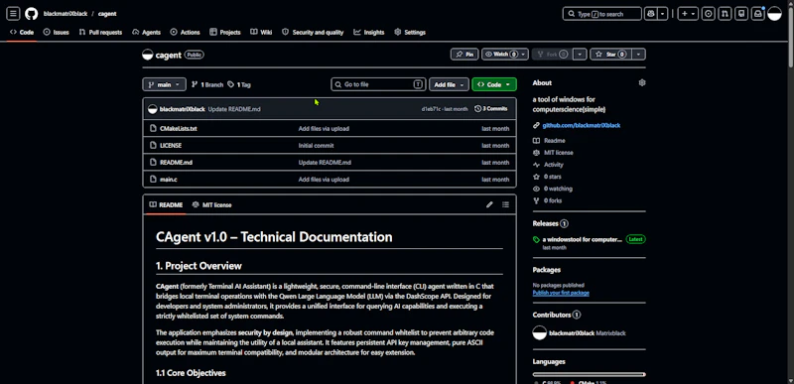
Task: Open github.com/blackmatri0Xblack website link
Action: 582,125
